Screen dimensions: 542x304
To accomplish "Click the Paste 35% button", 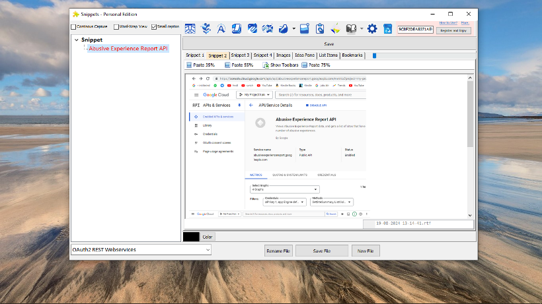I will pyautogui.click(x=200, y=65).
